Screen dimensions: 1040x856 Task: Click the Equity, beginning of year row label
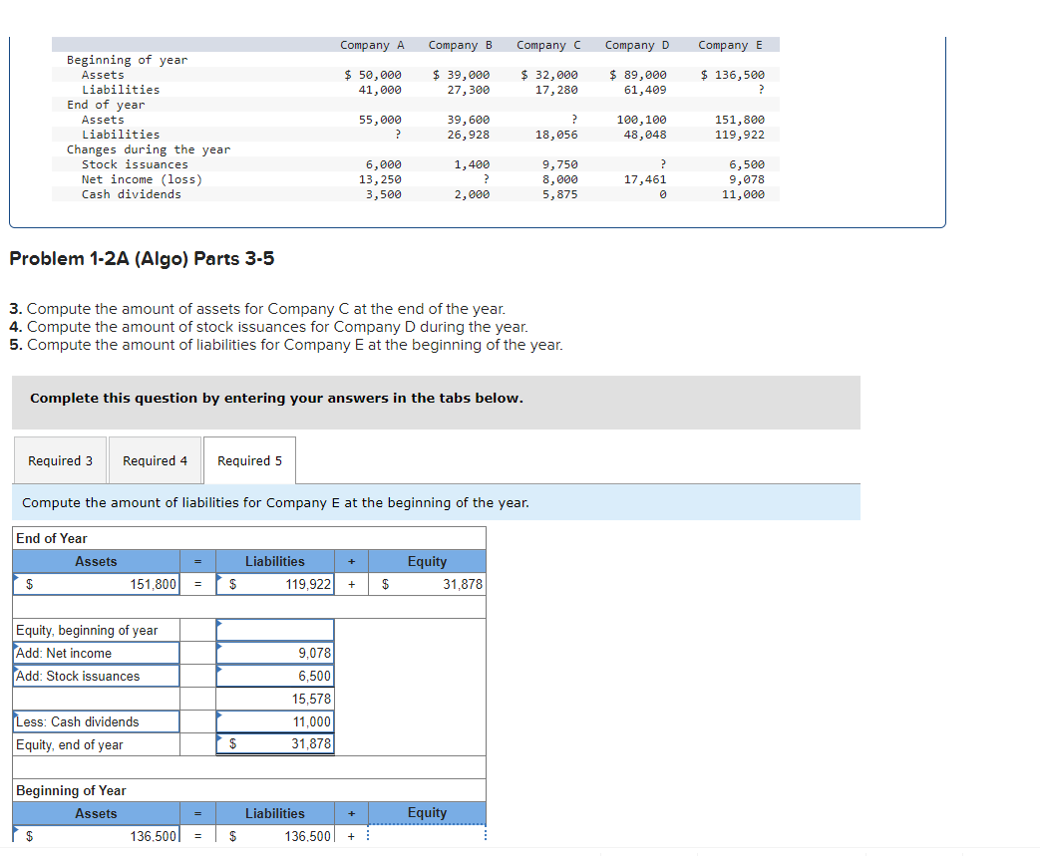[x=96, y=629]
